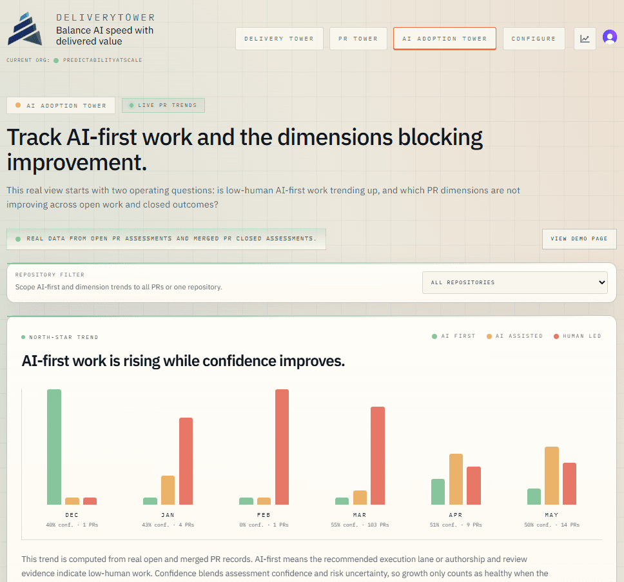The width and height of the screenshot is (624, 582).
Task: Click the MAY month label
Action: [x=552, y=515]
